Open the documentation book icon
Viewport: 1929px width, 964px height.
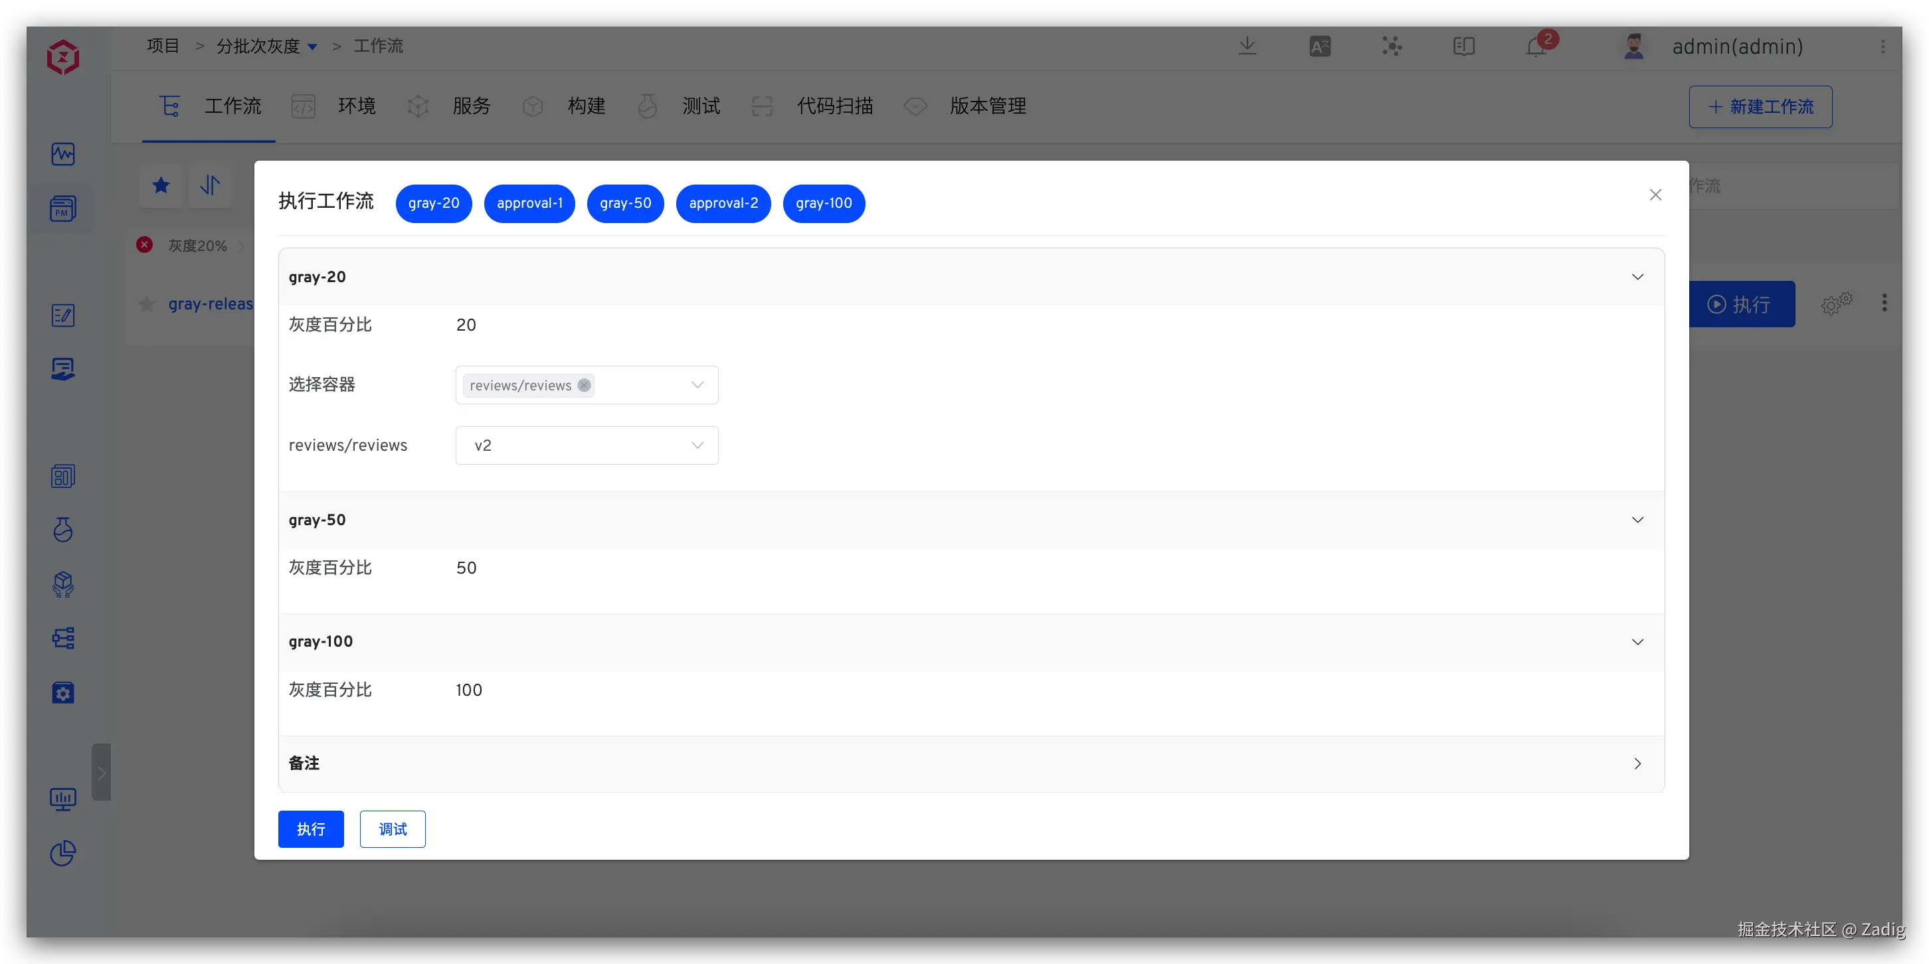[x=1463, y=46]
